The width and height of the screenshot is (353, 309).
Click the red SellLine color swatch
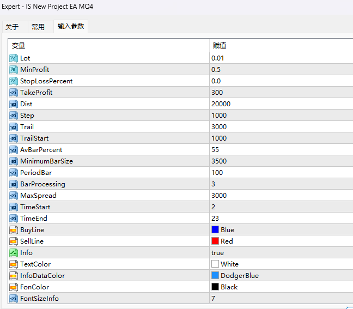click(x=215, y=241)
